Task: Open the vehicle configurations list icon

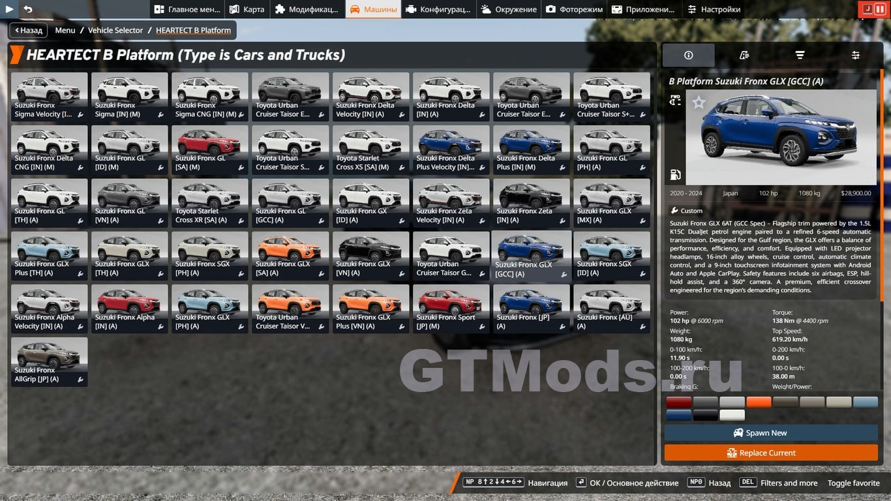Action: pos(744,55)
